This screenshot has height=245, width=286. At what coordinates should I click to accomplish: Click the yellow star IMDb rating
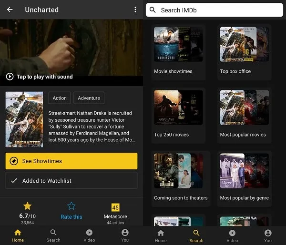click(27, 206)
